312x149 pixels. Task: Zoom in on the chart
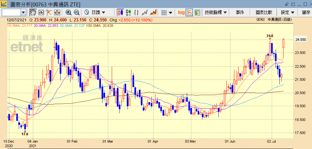[68, 12]
